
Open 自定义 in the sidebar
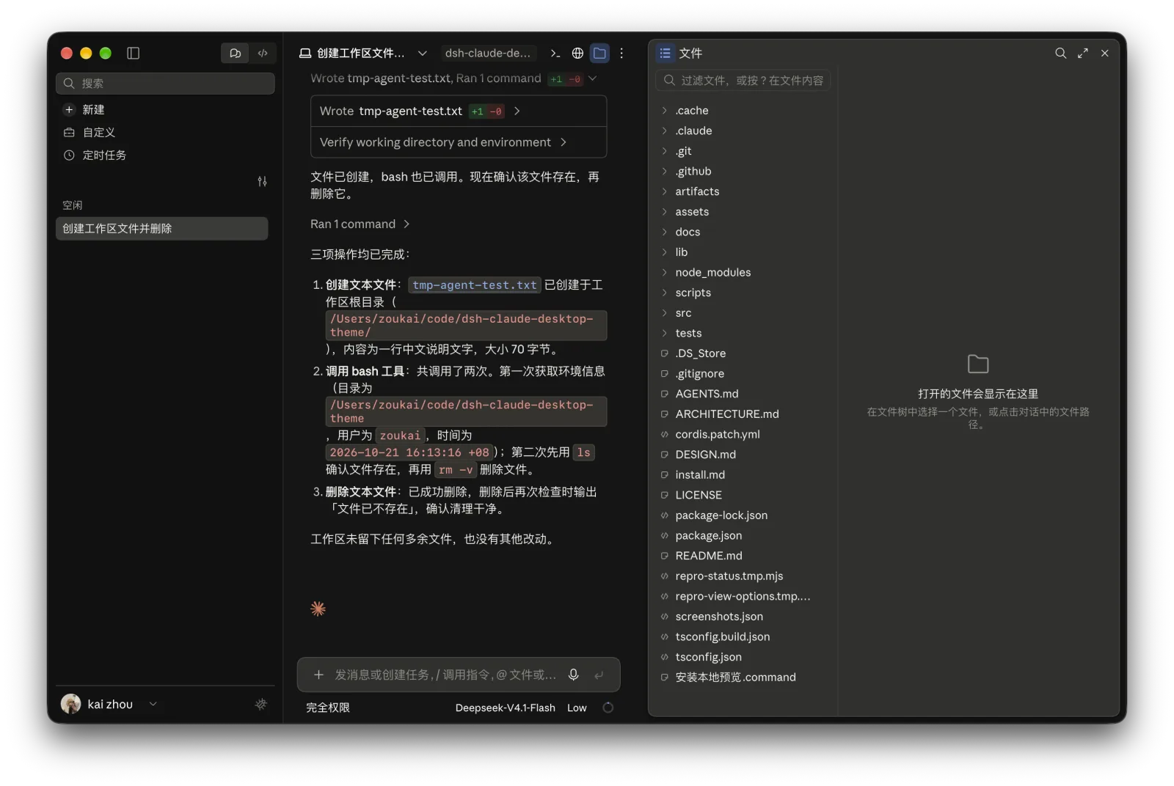(165, 132)
